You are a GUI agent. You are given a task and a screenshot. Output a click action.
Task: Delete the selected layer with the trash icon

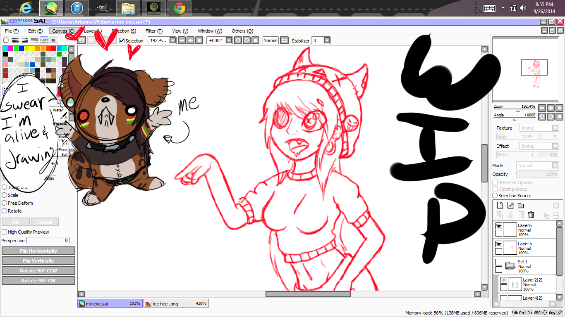[x=531, y=215]
